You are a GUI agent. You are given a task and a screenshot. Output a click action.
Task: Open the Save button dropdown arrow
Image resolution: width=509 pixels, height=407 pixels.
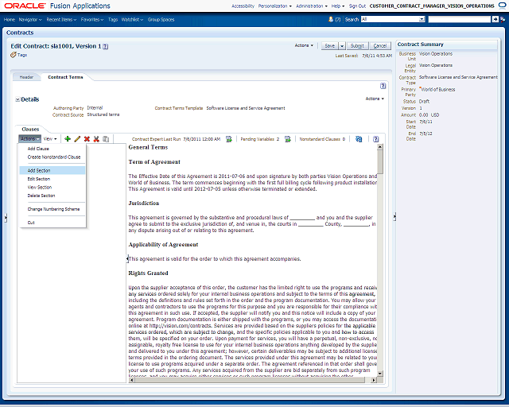342,46
